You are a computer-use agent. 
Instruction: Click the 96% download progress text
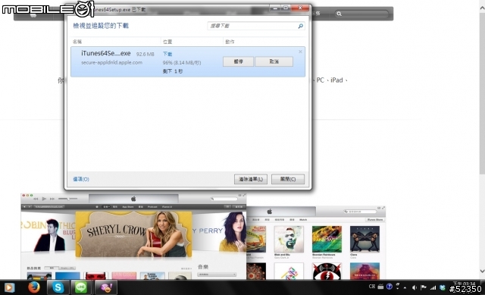point(182,62)
